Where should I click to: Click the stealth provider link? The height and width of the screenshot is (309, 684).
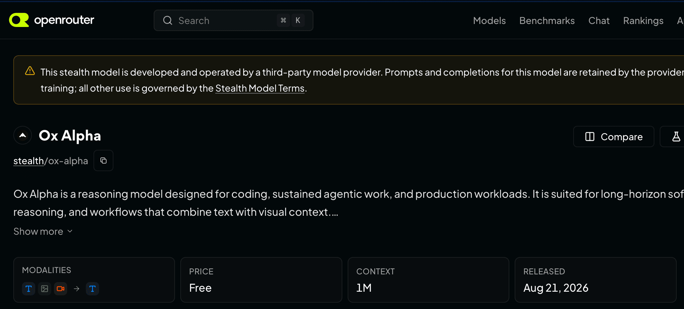[x=29, y=161]
